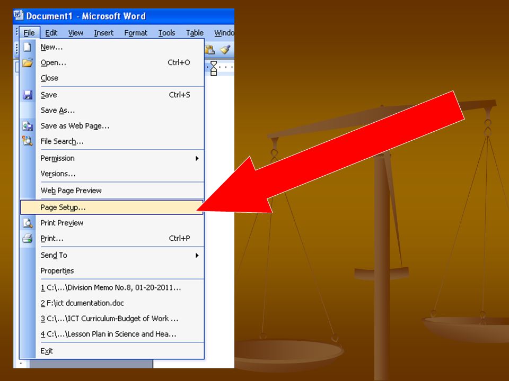Choose New... from the File menu

click(x=112, y=47)
